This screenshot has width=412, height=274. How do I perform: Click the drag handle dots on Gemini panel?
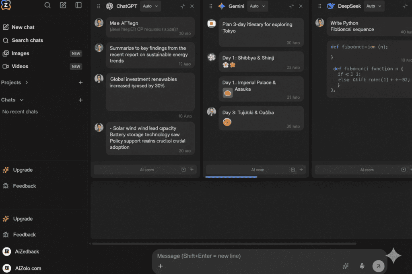point(211,6)
